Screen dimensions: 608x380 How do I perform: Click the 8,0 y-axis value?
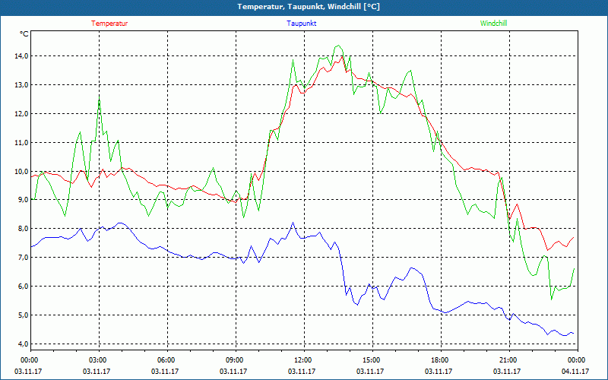tap(23, 229)
